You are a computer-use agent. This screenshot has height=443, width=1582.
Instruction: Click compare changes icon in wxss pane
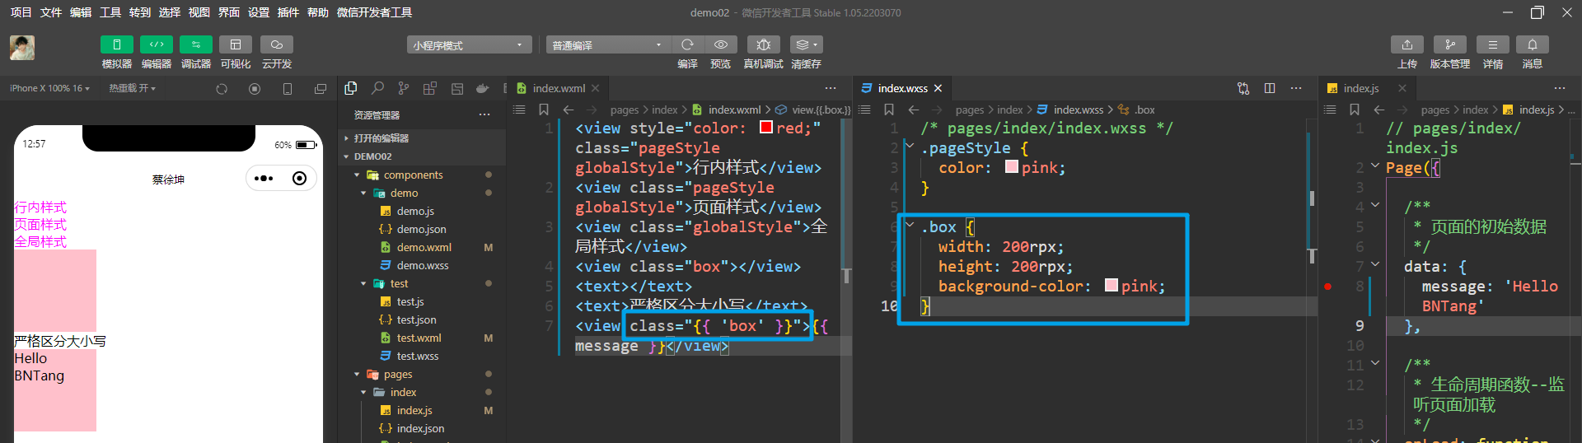(1243, 88)
